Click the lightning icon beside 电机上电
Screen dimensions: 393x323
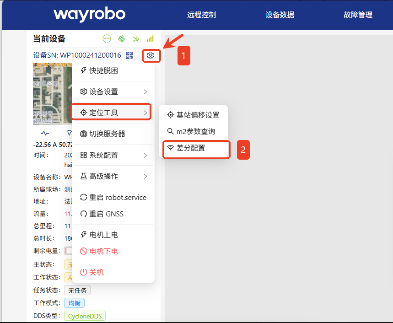[x=83, y=235]
